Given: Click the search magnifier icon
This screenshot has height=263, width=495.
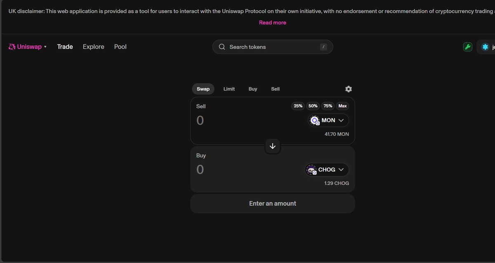Looking at the screenshot, I should pyautogui.click(x=222, y=47).
